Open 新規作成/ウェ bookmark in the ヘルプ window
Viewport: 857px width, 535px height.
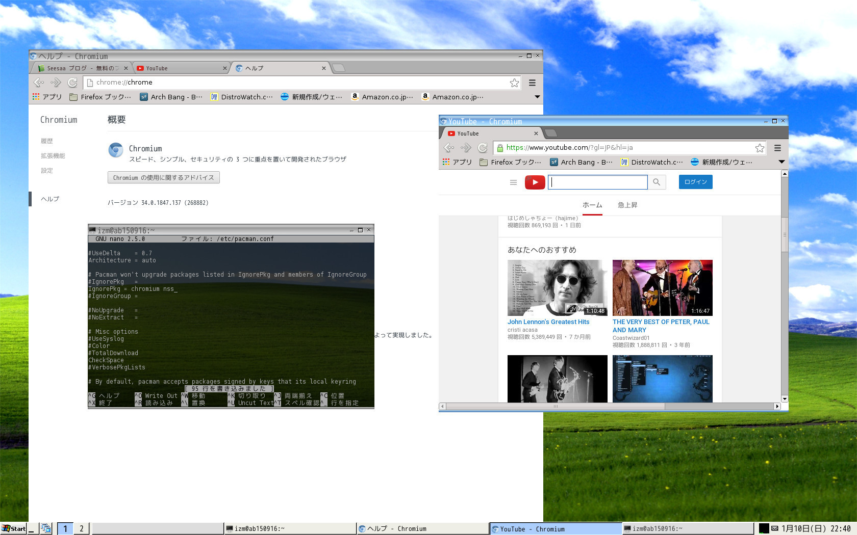[x=312, y=97]
